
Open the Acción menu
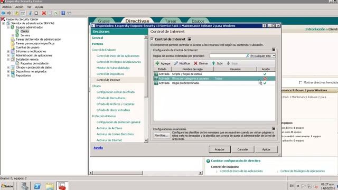tap(19, 7)
